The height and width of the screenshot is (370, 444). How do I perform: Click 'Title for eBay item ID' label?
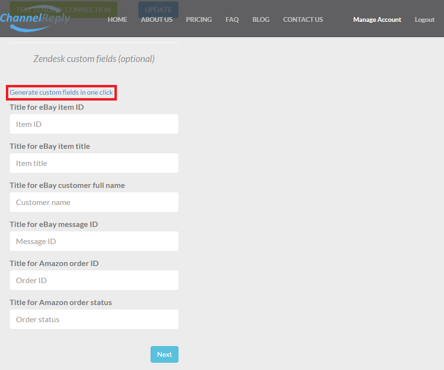click(47, 107)
